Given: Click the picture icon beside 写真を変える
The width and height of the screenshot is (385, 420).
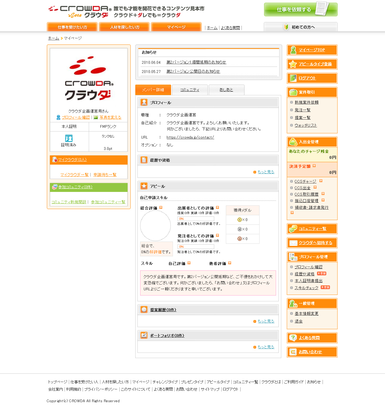Looking at the screenshot, I should [96, 117].
